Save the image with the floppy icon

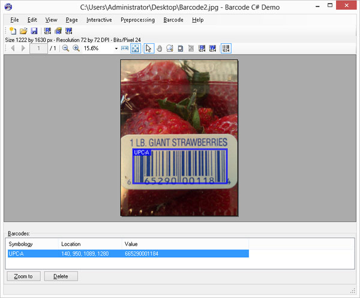pyautogui.click(x=34, y=31)
